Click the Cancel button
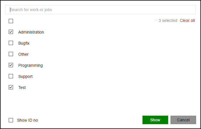Screen dimensions: 201x129 point(183,120)
